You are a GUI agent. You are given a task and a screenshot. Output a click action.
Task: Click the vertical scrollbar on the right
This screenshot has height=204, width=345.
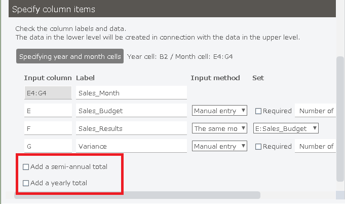point(340,117)
